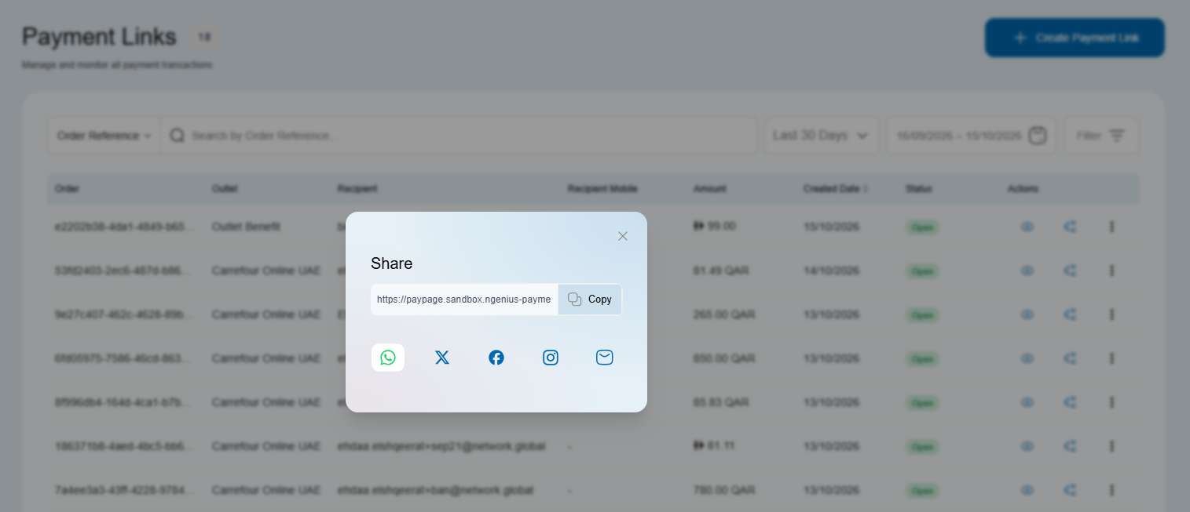Click order ID 186371b6-4aed-4bc5
This screenshot has width=1190, height=512.
[x=123, y=446]
